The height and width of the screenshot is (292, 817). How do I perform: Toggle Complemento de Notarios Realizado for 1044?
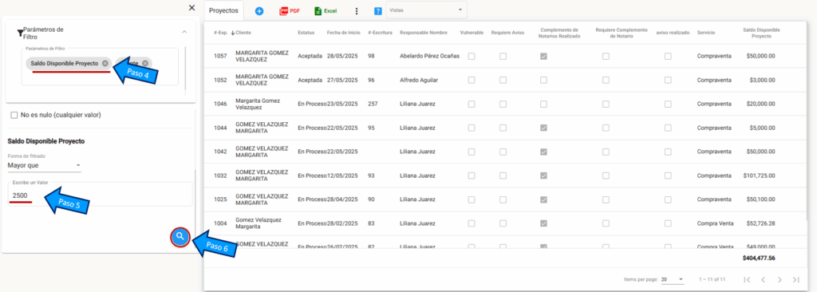click(x=543, y=128)
